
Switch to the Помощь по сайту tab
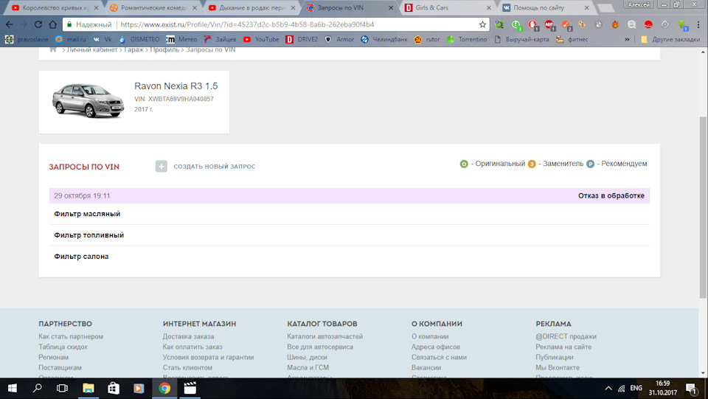tap(546, 7)
